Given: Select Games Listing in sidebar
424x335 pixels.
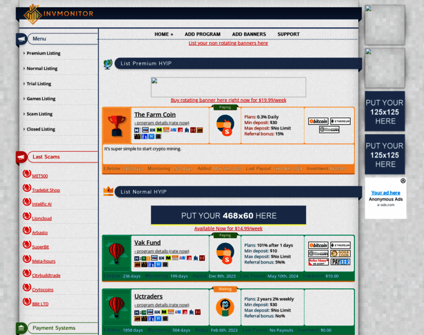Looking at the screenshot, I should point(41,99).
